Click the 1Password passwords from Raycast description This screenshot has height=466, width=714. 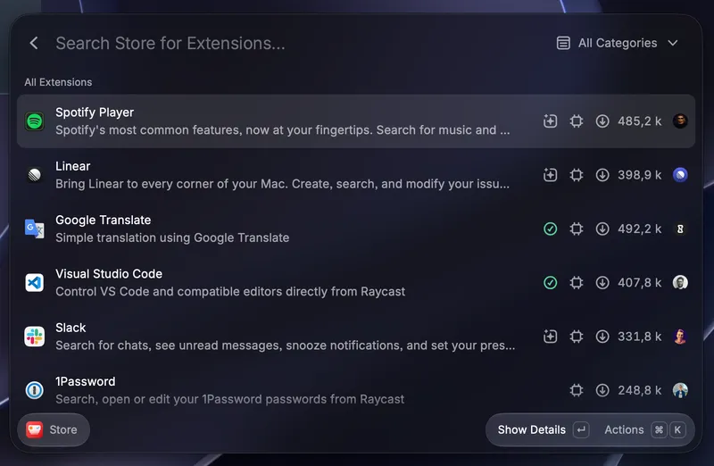[230, 400]
